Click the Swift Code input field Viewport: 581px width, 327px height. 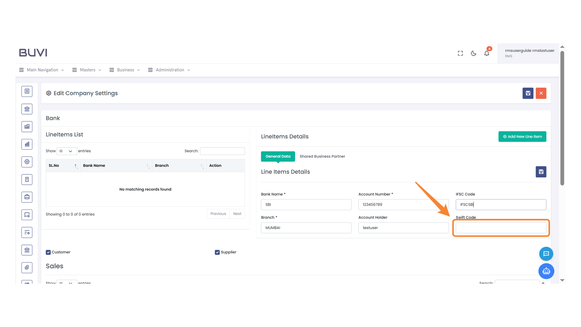coord(501,228)
